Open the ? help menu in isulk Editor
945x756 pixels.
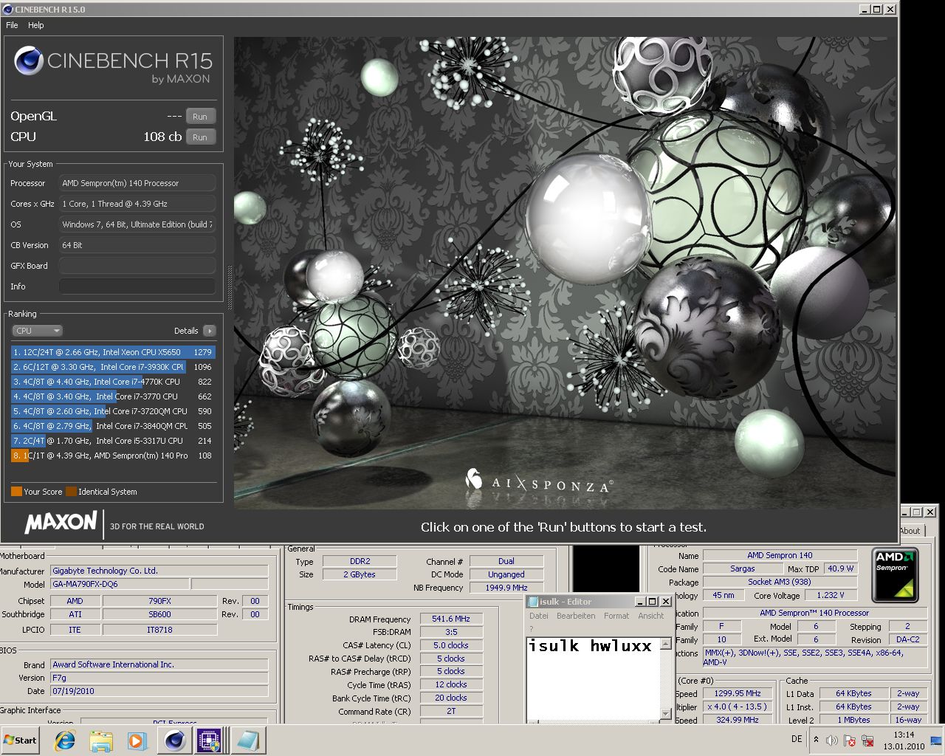[531, 629]
